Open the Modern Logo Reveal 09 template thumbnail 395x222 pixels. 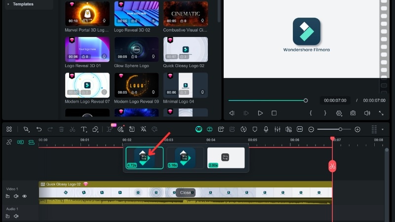[x=136, y=85]
